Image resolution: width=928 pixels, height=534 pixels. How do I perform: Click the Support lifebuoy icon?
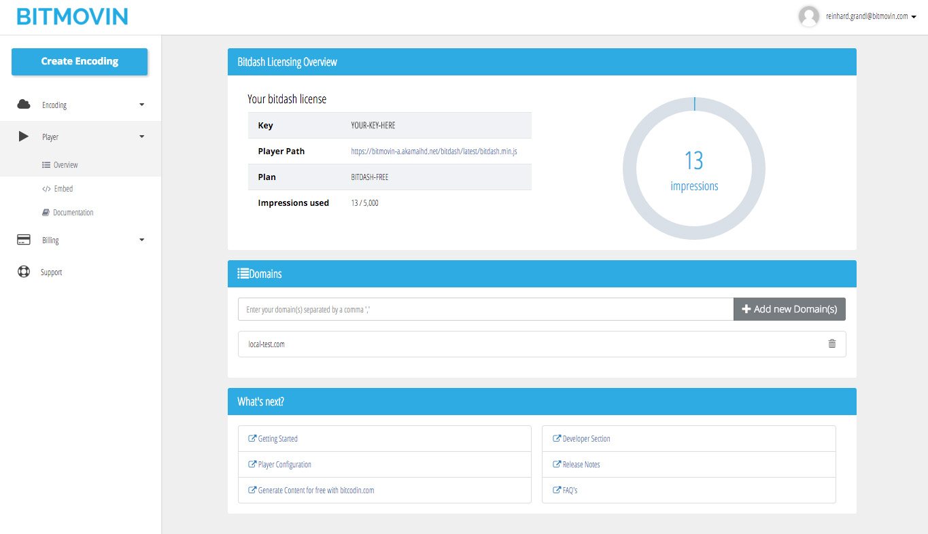tap(24, 272)
